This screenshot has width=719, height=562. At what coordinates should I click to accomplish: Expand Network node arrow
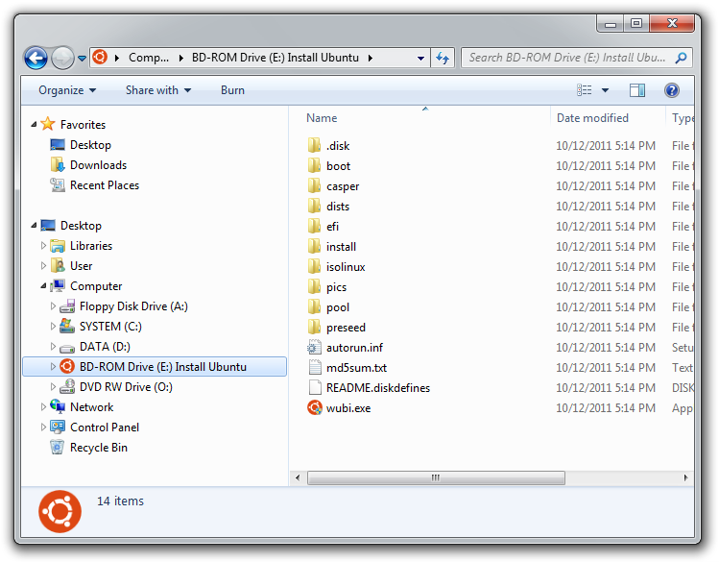pyautogui.click(x=43, y=407)
